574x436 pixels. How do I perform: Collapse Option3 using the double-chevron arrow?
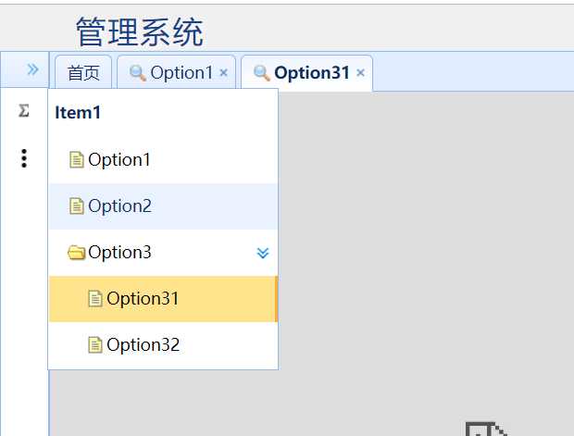[x=263, y=253]
